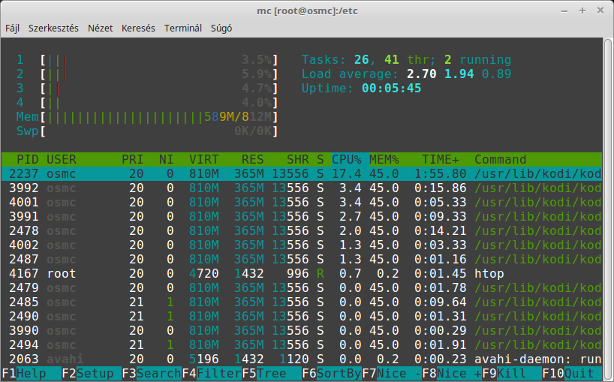This screenshot has height=382, width=614.
Task: Click F4 Filter in function bar
Action: pos(212,374)
